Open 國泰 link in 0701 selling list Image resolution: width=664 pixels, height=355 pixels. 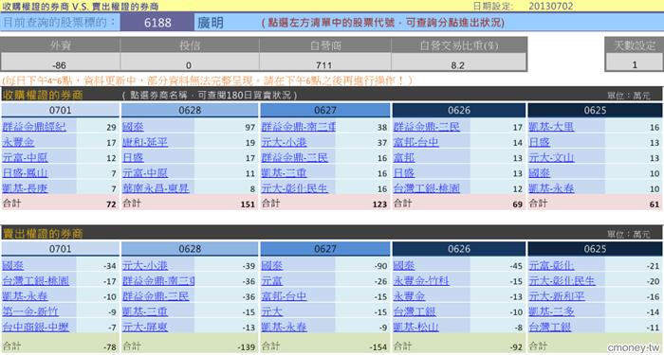click(12, 265)
